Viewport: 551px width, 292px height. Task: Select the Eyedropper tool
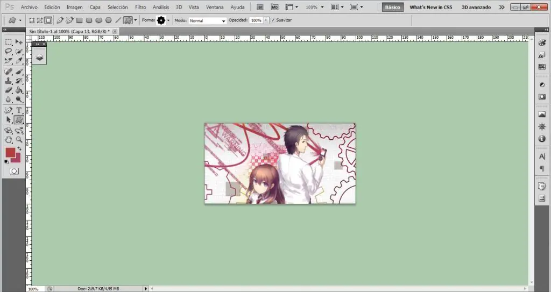pos(19,60)
